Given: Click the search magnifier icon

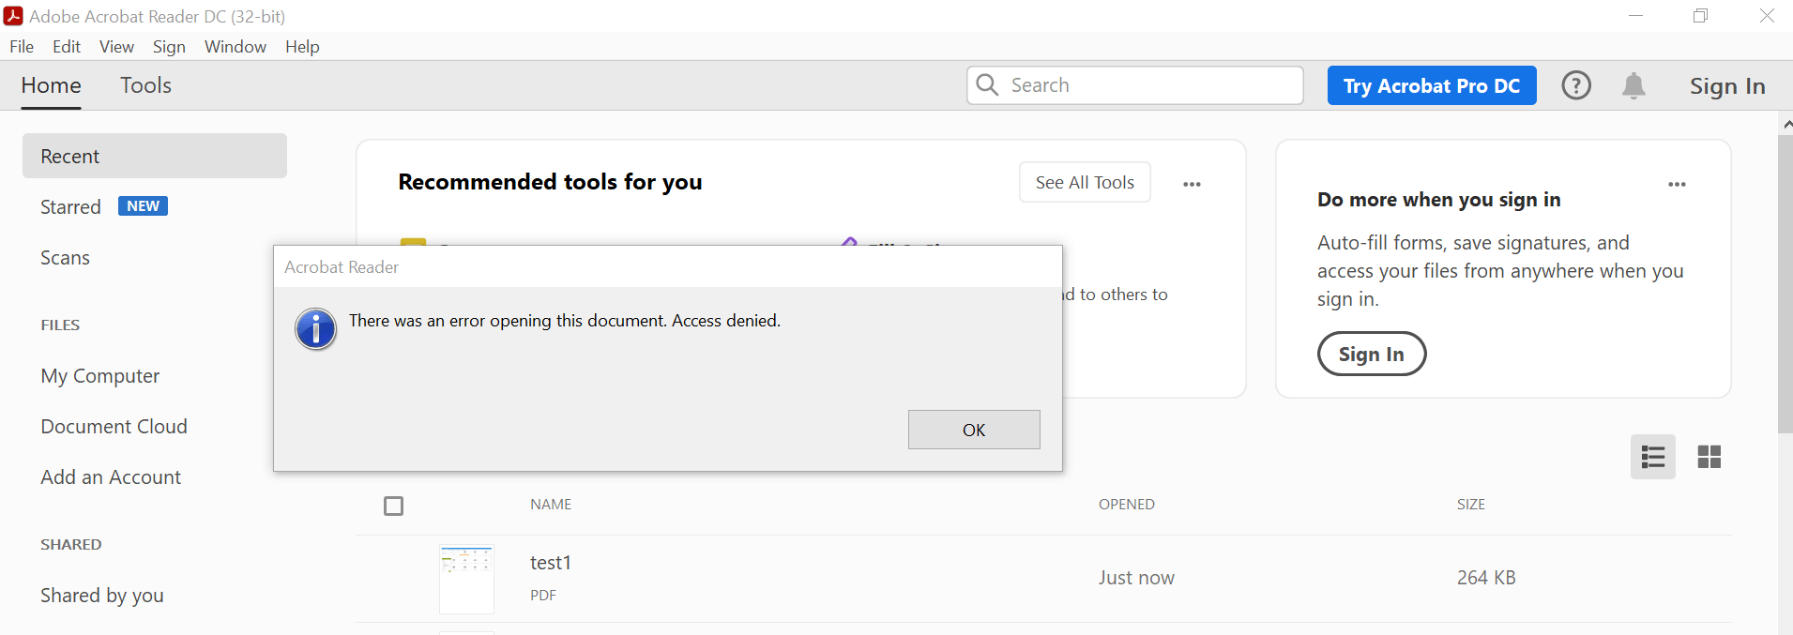Looking at the screenshot, I should pos(987,85).
